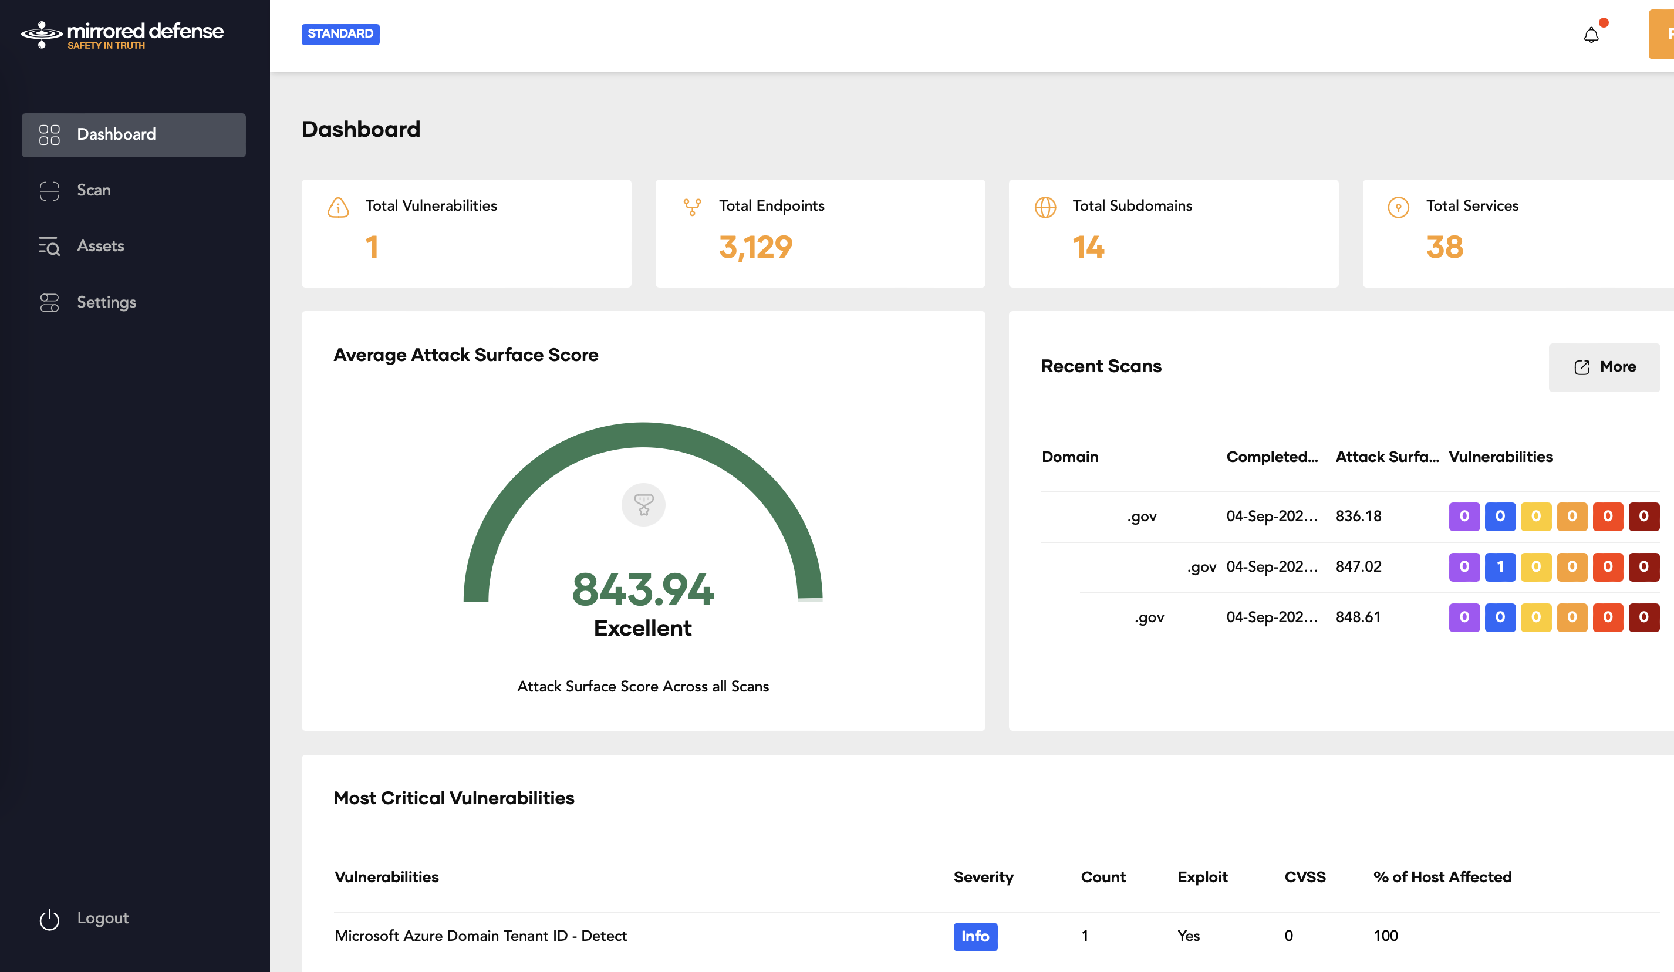Click the bell notification icon

pos(1591,35)
